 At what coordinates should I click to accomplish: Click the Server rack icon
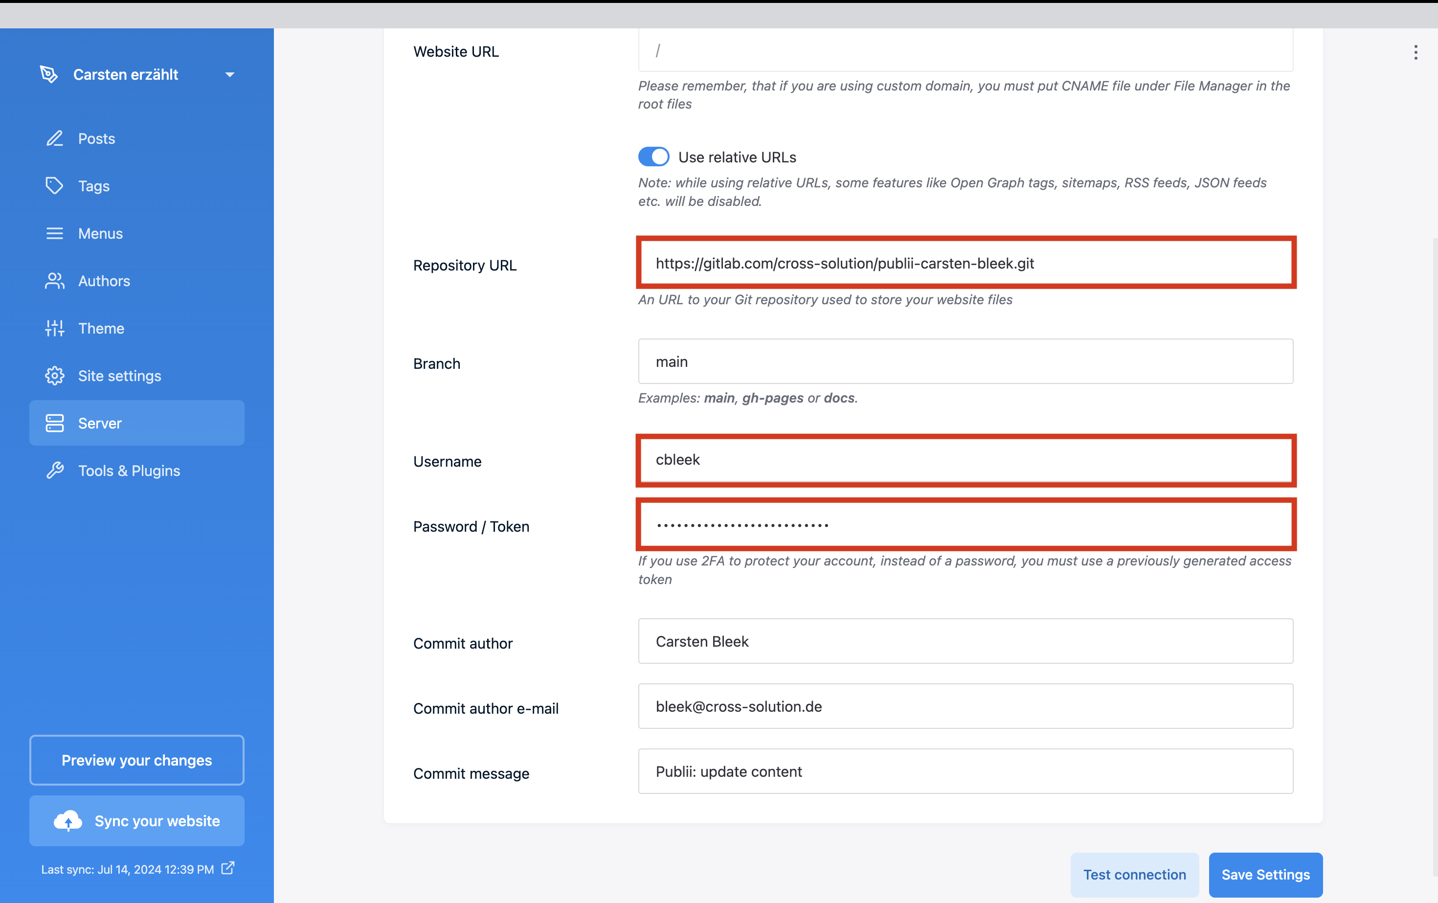[x=54, y=423]
